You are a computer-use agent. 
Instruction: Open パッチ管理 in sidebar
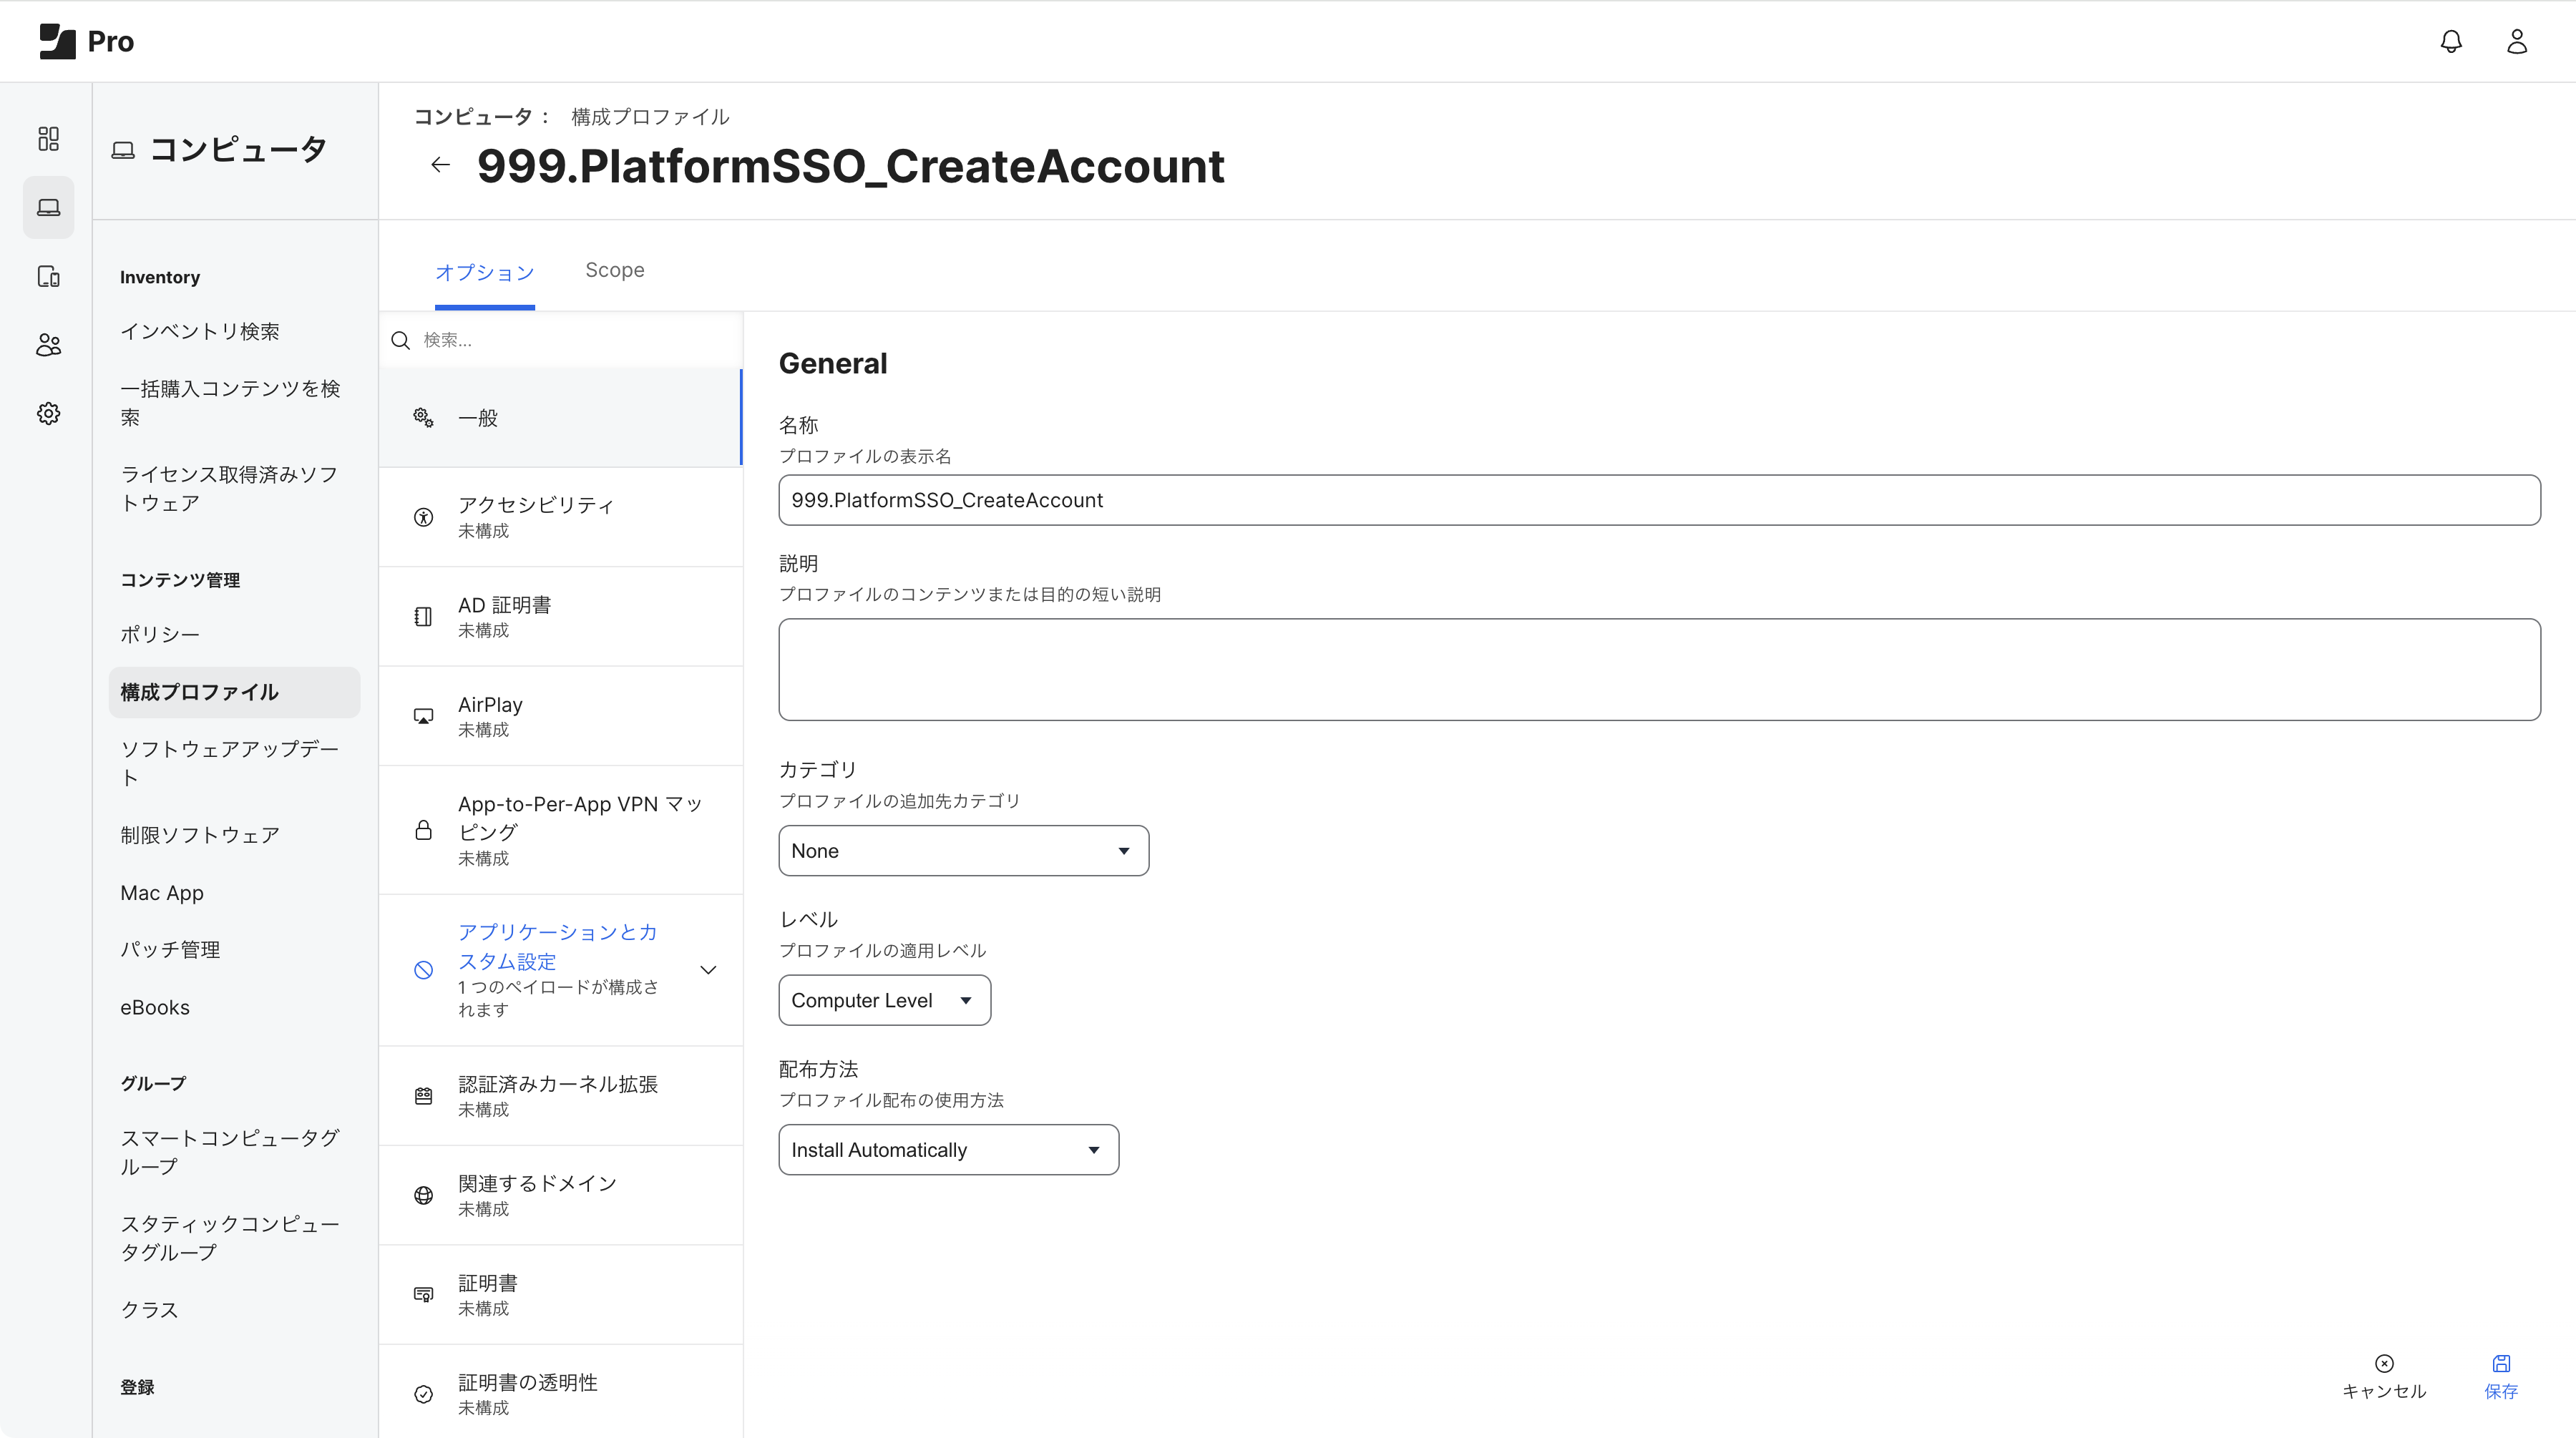click(x=170, y=949)
